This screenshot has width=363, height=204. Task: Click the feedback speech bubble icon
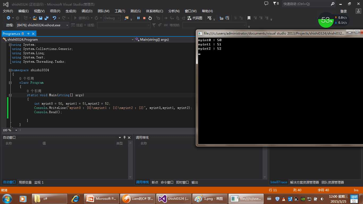tap(266, 4)
